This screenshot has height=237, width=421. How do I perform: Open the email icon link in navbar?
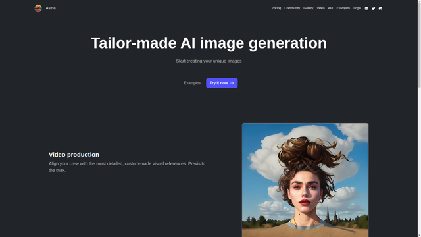(x=366, y=9)
